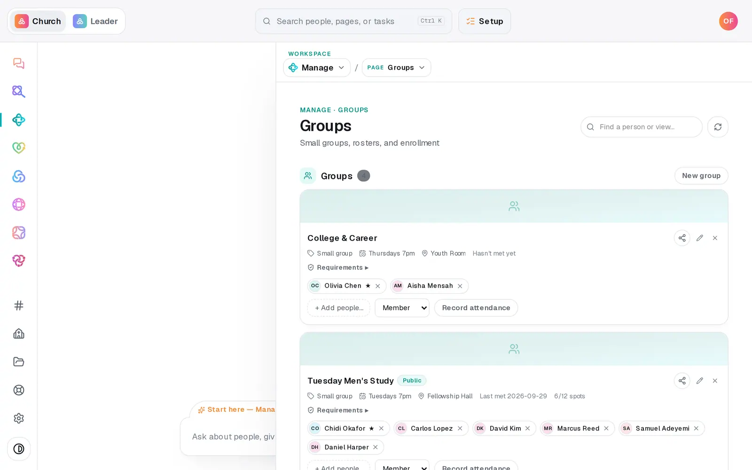Share the College & Career group
Screen dimensions: 752x470
682,238
